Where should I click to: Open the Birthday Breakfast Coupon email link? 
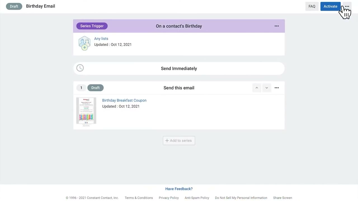[x=124, y=100]
